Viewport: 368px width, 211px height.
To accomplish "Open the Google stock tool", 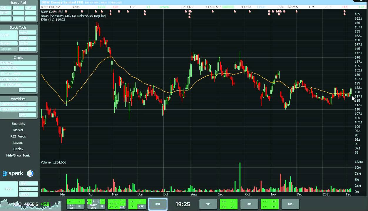I will [28, 38].
